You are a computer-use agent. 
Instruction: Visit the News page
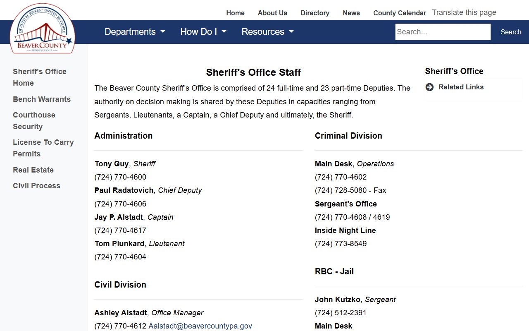coord(351,13)
